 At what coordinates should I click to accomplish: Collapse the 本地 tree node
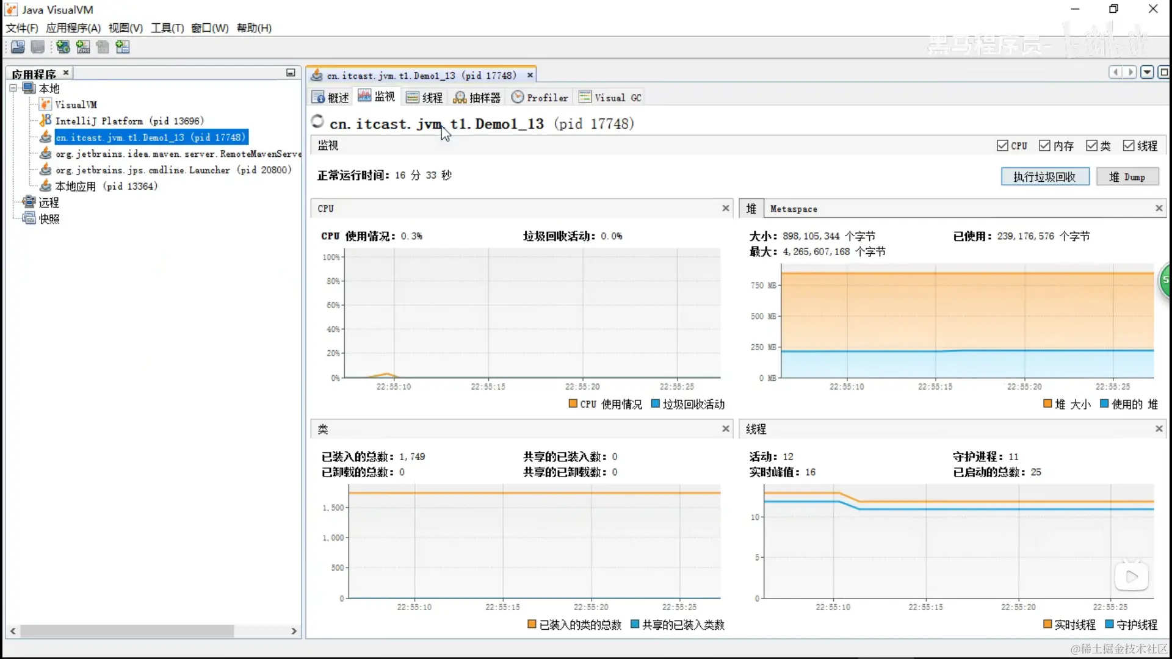coord(13,88)
